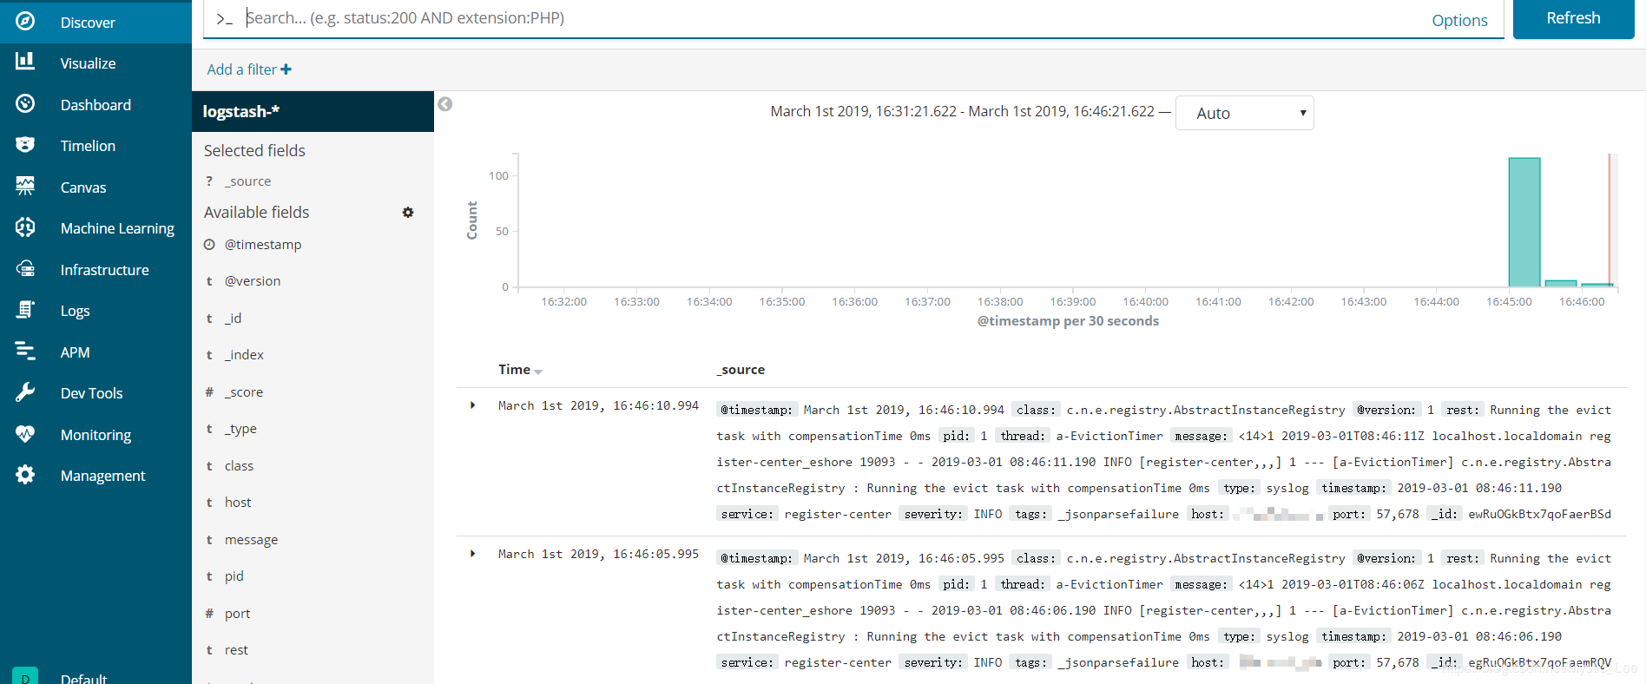Open the Discover compass icon

25,21
